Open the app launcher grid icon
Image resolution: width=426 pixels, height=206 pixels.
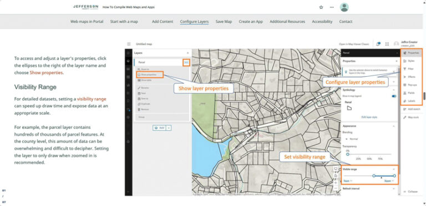click(x=387, y=44)
